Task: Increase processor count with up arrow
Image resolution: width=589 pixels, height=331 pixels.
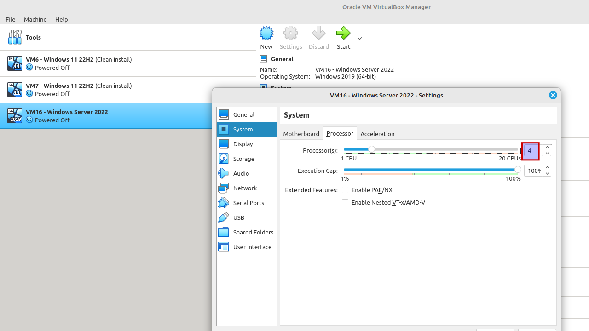Action: [547, 148]
